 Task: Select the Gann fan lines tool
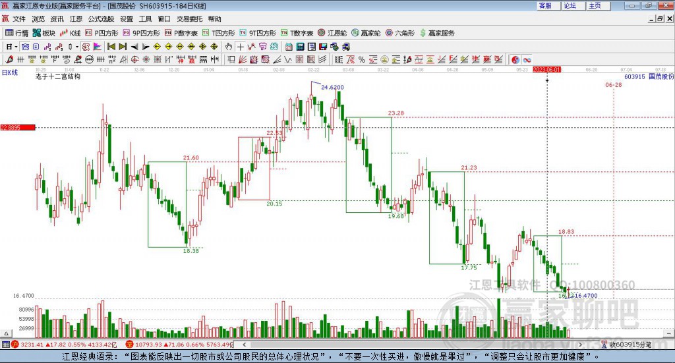click(243, 60)
